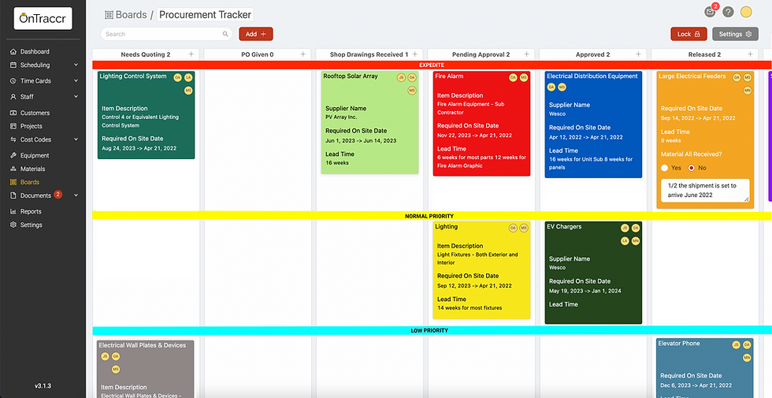Screen dimensions: 772x398
Task: Go back to Boards breadcrumb link
Action: pyautogui.click(x=131, y=15)
